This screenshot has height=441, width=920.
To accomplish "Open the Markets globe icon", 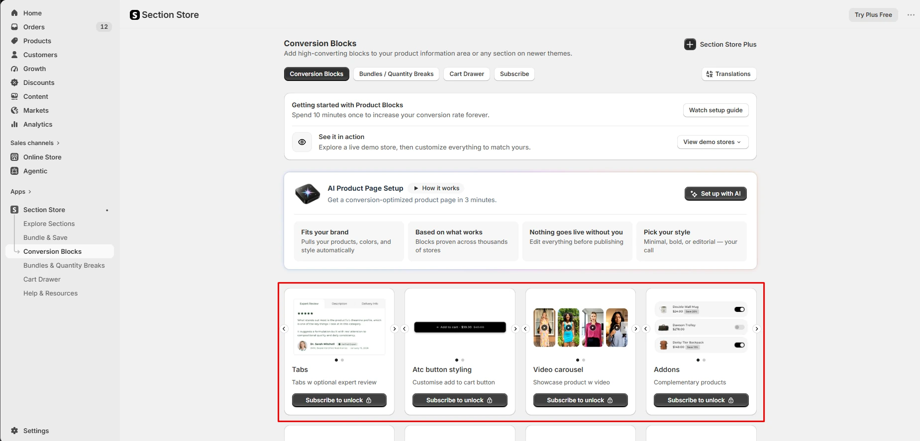I will point(14,110).
